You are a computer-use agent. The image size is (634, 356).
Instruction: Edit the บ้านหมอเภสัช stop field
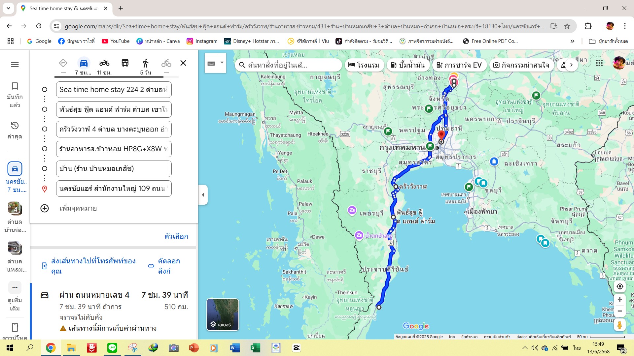click(x=114, y=169)
